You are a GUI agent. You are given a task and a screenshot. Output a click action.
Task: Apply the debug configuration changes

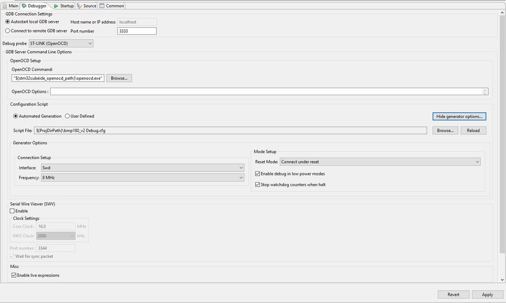pos(487,294)
